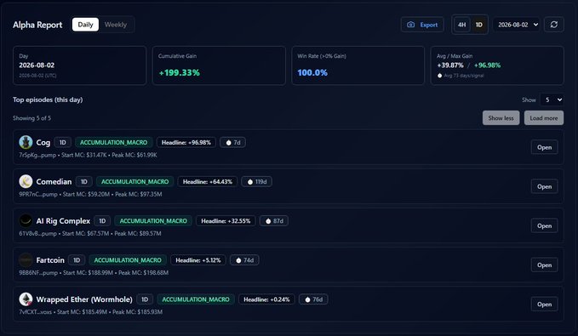
Task: Click the Headline: +64.43% badge
Action: [x=208, y=182]
